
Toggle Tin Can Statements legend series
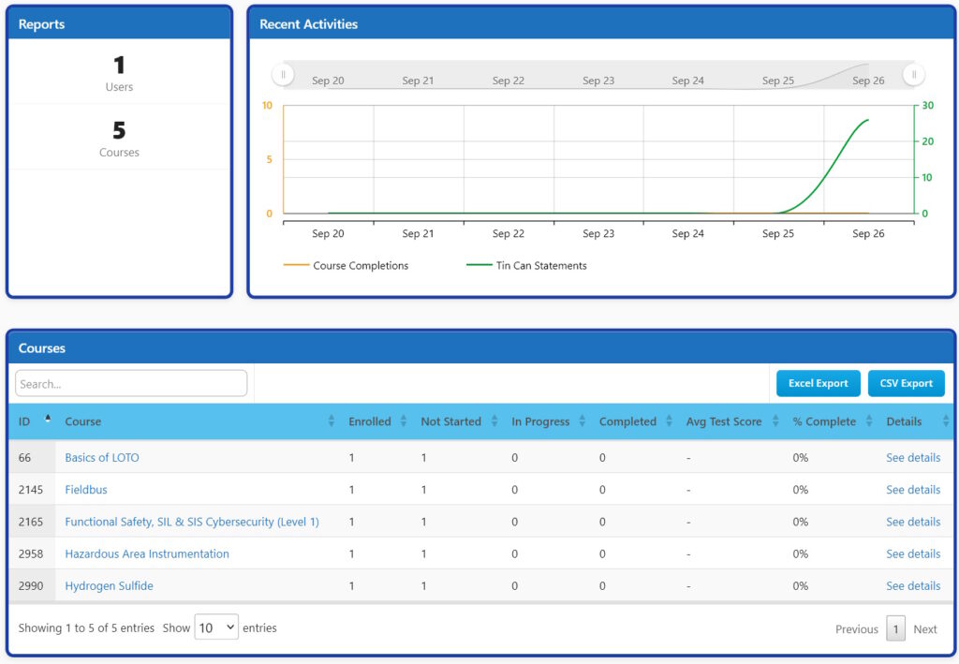(526, 266)
